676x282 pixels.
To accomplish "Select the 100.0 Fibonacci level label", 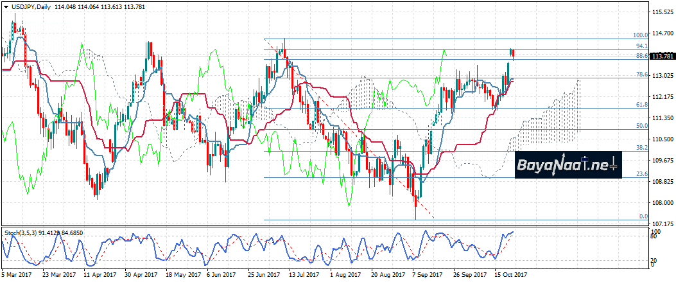I will [x=640, y=35].
